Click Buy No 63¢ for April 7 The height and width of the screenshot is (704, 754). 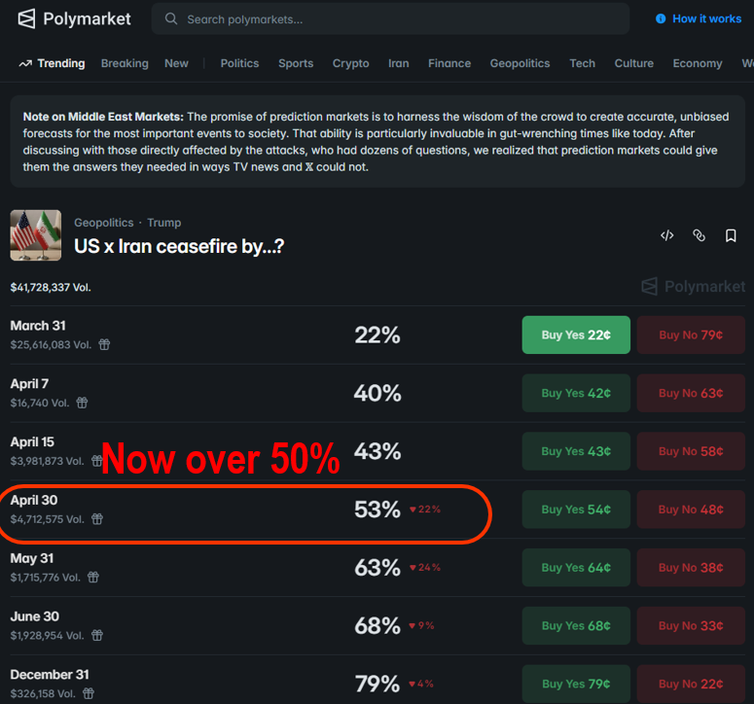coord(691,393)
